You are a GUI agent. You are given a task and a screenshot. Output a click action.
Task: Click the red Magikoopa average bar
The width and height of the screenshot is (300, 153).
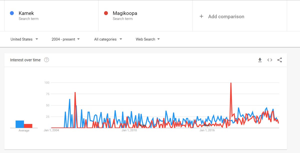pyautogui.click(x=28, y=126)
